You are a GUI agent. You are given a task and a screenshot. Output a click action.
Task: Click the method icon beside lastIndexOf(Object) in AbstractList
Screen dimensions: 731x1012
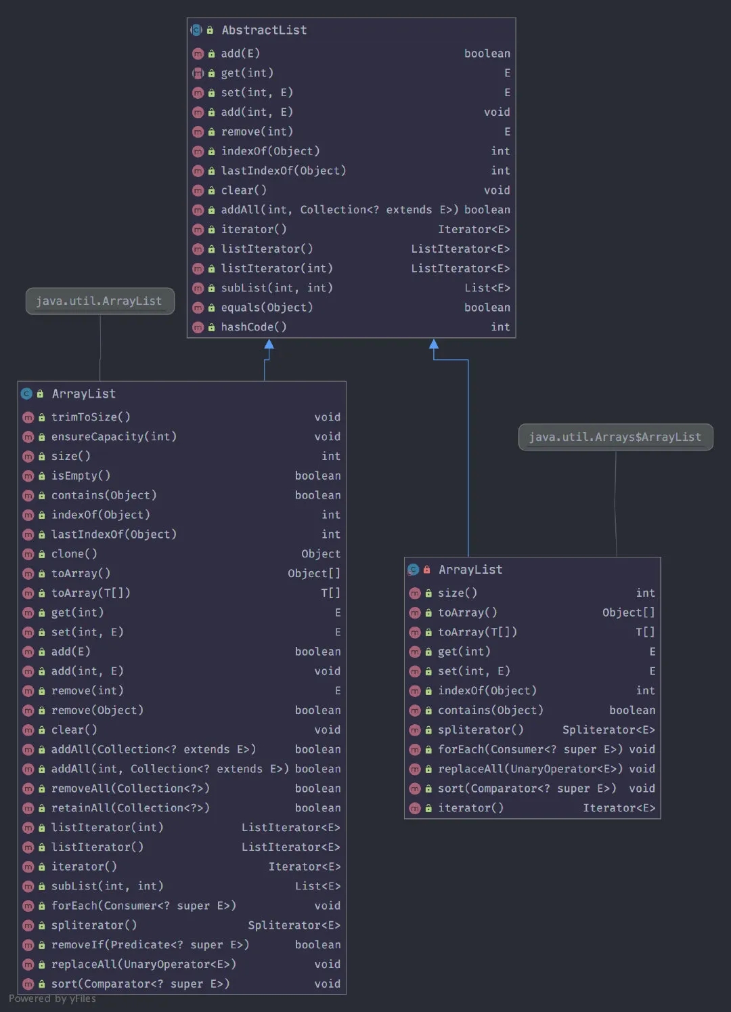pyautogui.click(x=198, y=171)
